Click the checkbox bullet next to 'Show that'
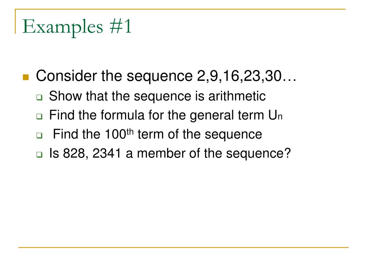 [x=39, y=97]
